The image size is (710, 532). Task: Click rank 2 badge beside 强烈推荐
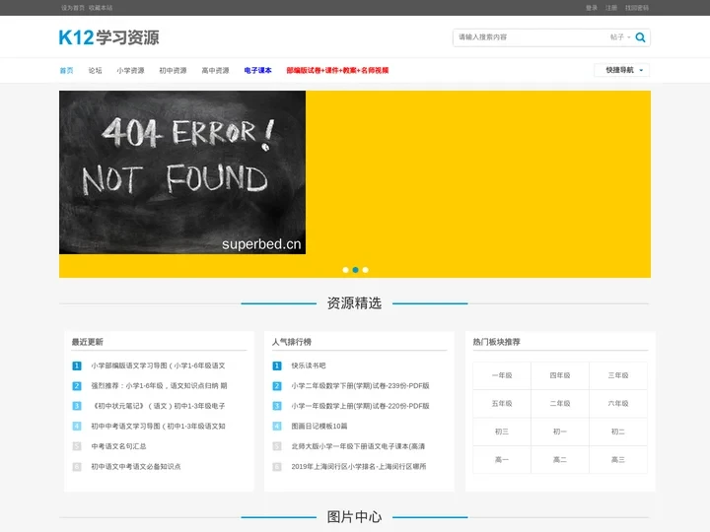pyautogui.click(x=77, y=386)
